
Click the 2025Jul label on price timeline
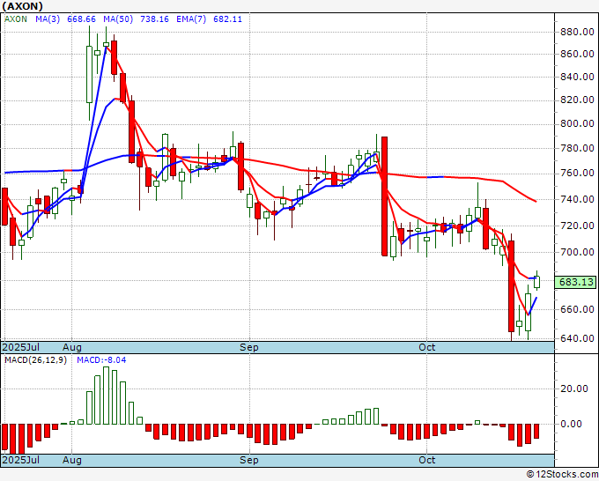(20, 347)
